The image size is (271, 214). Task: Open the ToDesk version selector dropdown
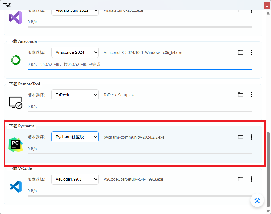click(x=75, y=95)
